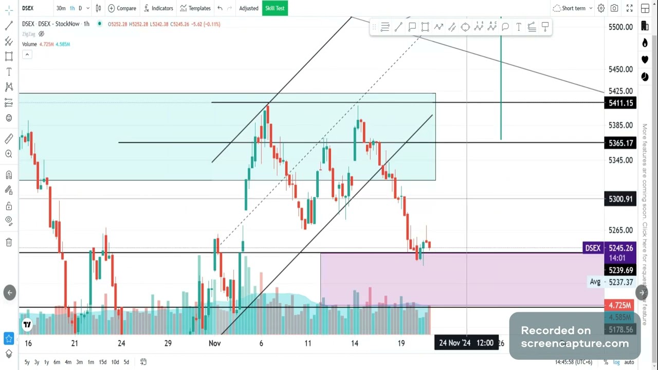This screenshot has width=658, height=370.
Task: Select the zoom in tool
Action: pyautogui.click(x=9, y=154)
